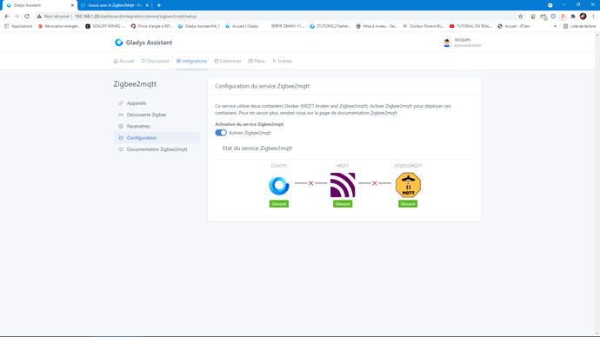
Task: Open new browser tab with plus
Action: pyautogui.click(x=159, y=5)
